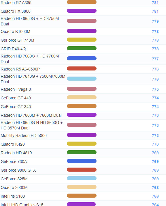Open the GeForce GT 740M entry
Screen dimensions: 166x206
pyautogui.click(x=17, y=40)
